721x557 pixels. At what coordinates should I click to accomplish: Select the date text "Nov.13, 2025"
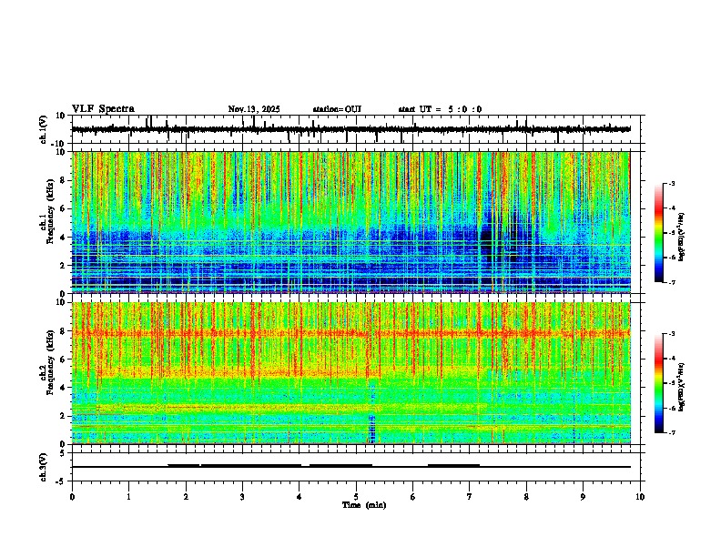[254, 109]
